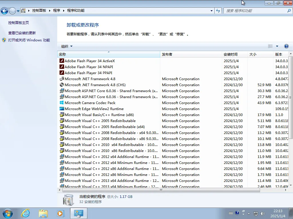Click the Control Panel taskbar button
Image resolution: width=293 pixels, height=219 pixels.
78,213
